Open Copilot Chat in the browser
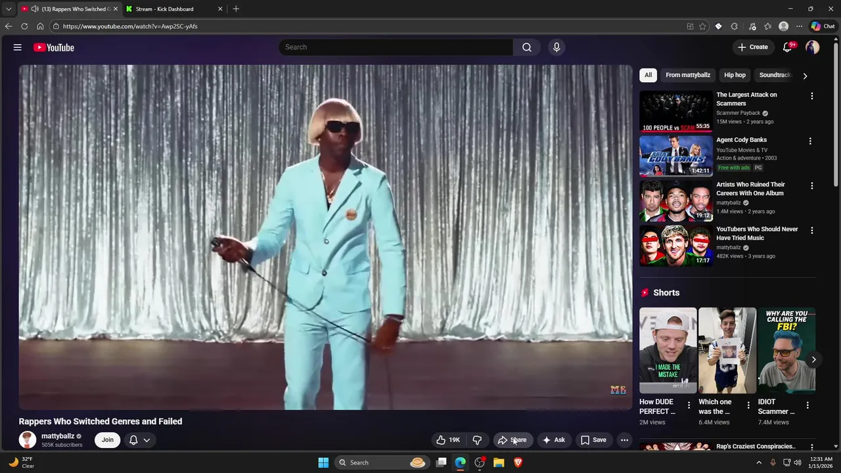Viewport: 841px width, 473px height. point(823,26)
